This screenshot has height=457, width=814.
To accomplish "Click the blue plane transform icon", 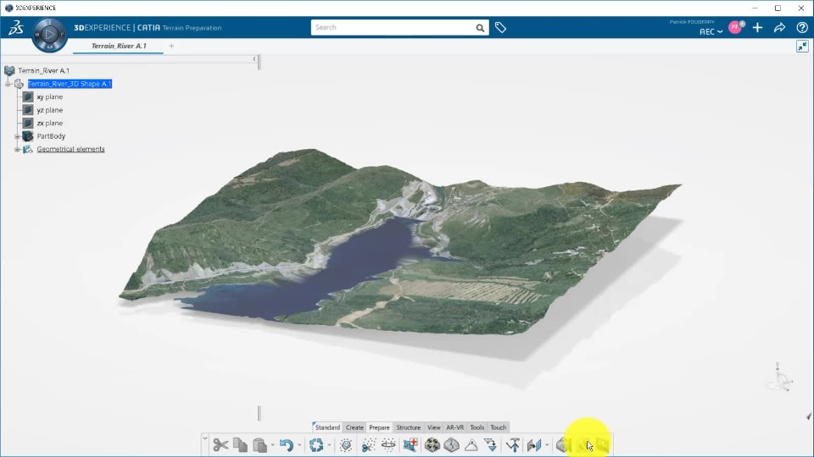I will (x=534, y=444).
